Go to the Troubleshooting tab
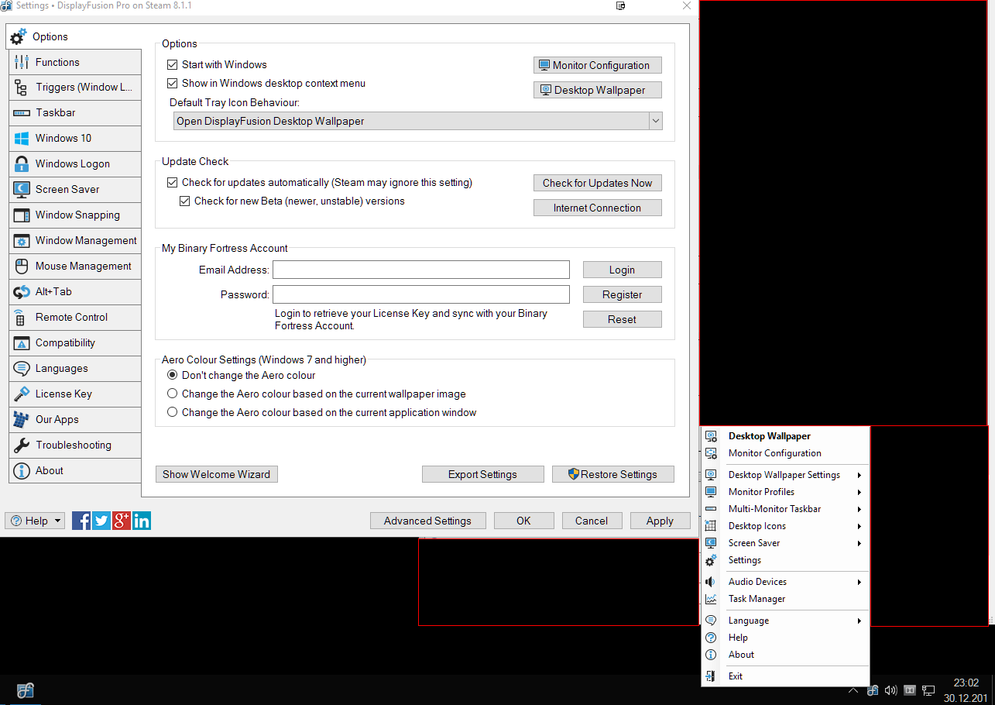 click(75, 445)
